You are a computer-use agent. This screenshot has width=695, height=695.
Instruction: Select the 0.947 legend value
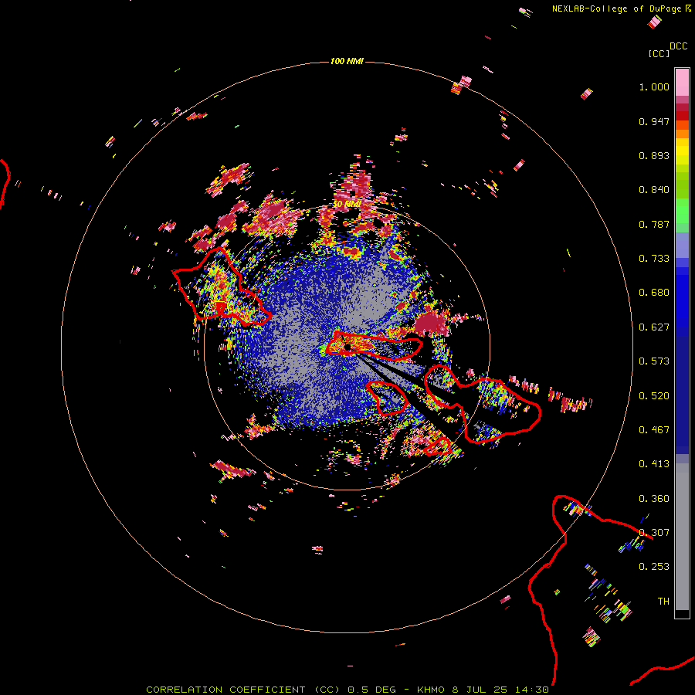pos(654,121)
